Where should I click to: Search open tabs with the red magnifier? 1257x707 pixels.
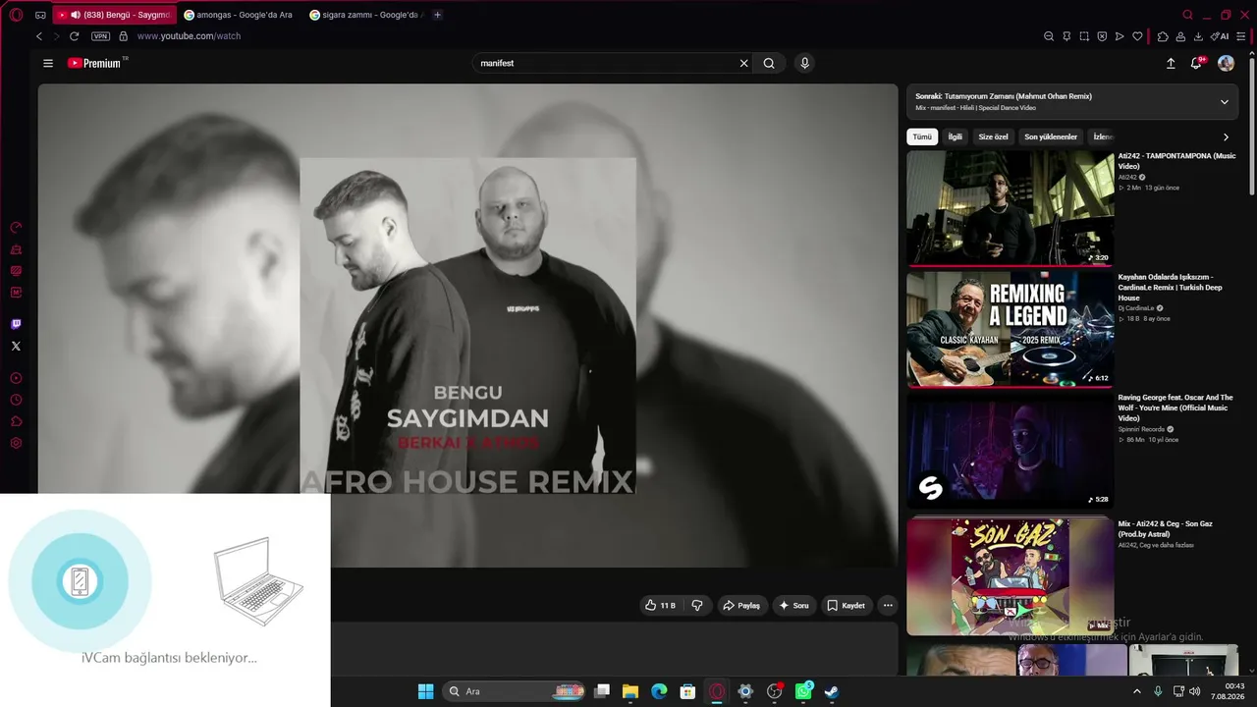tap(1188, 15)
